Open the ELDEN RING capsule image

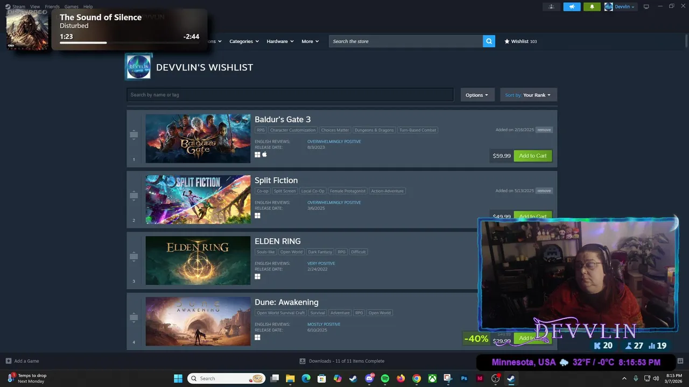[198, 260]
